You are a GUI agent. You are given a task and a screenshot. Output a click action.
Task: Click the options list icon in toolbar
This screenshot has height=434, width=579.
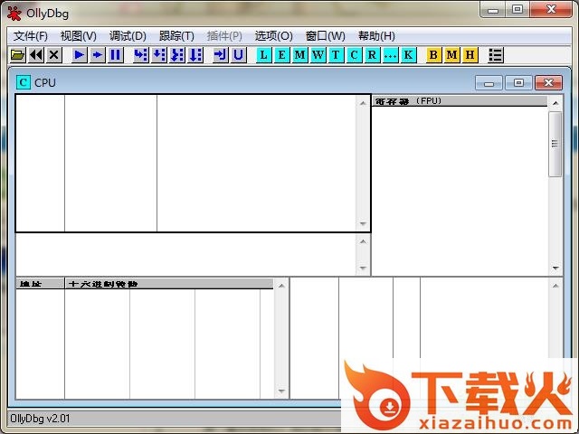coord(496,55)
